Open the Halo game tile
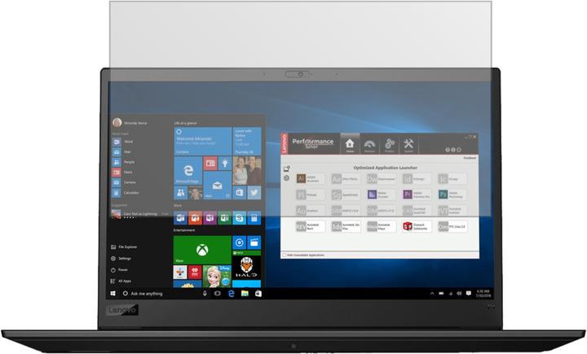The width and height of the screenshot is (587, 354). pyautogui.click(x=247, y=267)
